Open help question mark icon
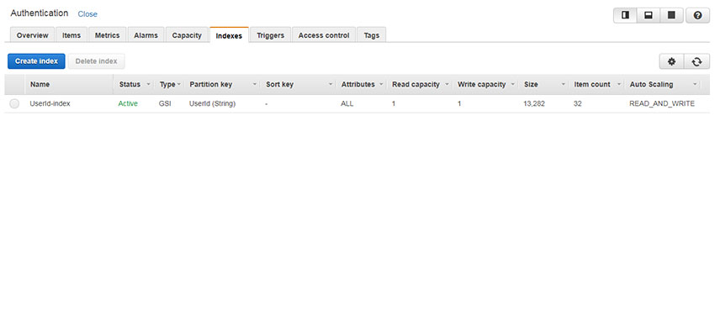This screenshot has width=715, height=336. pos(697,15)
